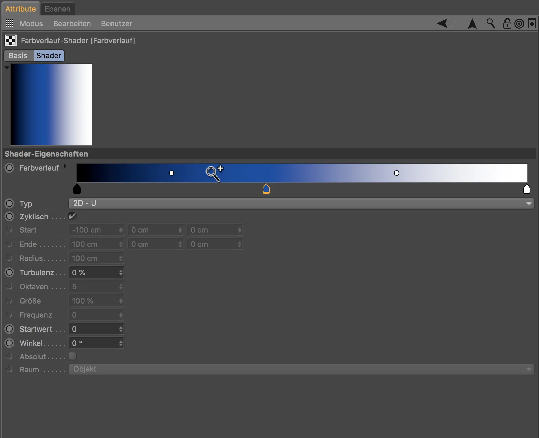
Task: Switch to the Basis tab
Action: (x=18, y=55)
